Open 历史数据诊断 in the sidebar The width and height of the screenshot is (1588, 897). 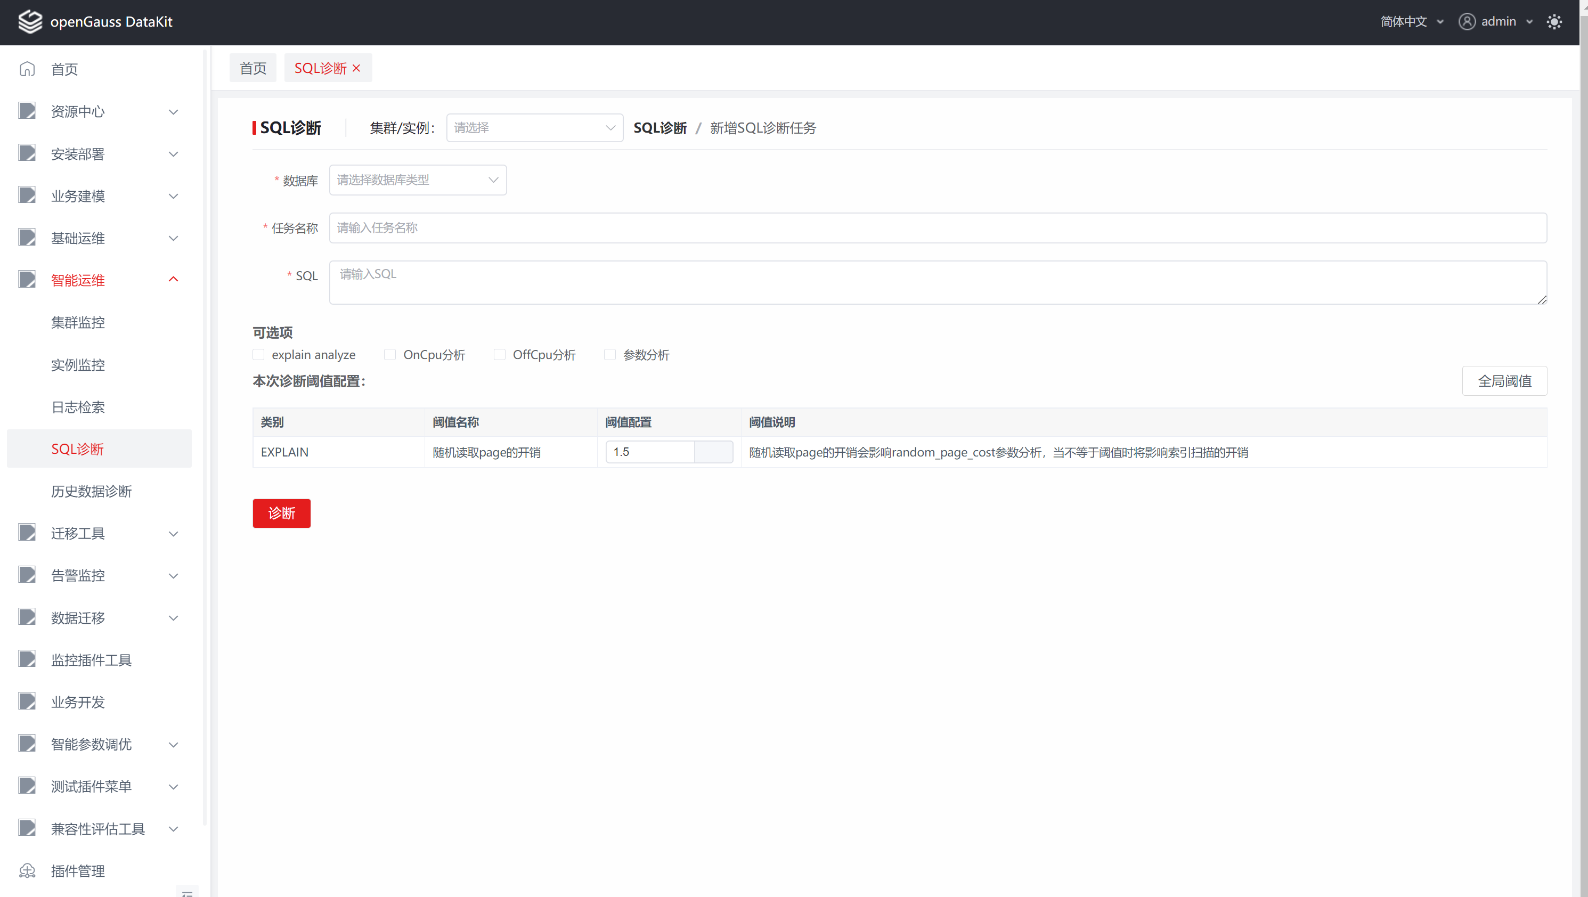91,491
